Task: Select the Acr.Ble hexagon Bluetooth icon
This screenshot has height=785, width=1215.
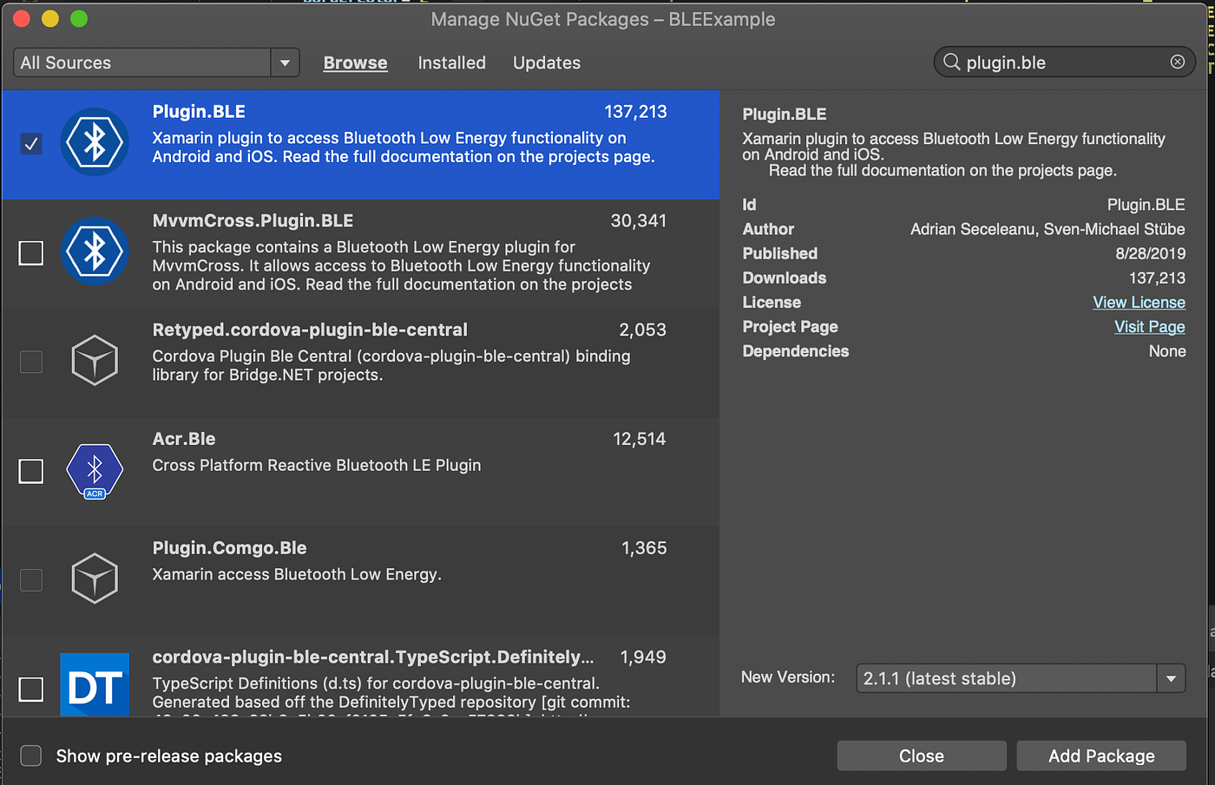Action: click(95, 471)
